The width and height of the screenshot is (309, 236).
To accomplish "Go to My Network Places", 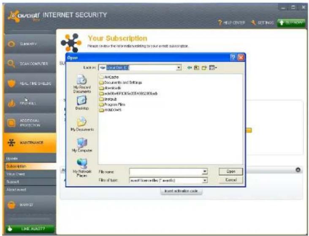I will [82, 168].
